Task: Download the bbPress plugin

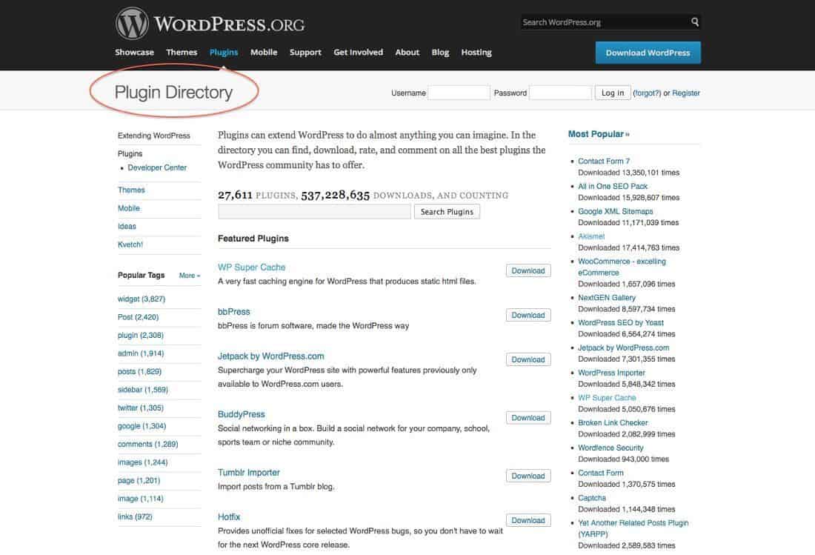Action: tap(528, 316)
